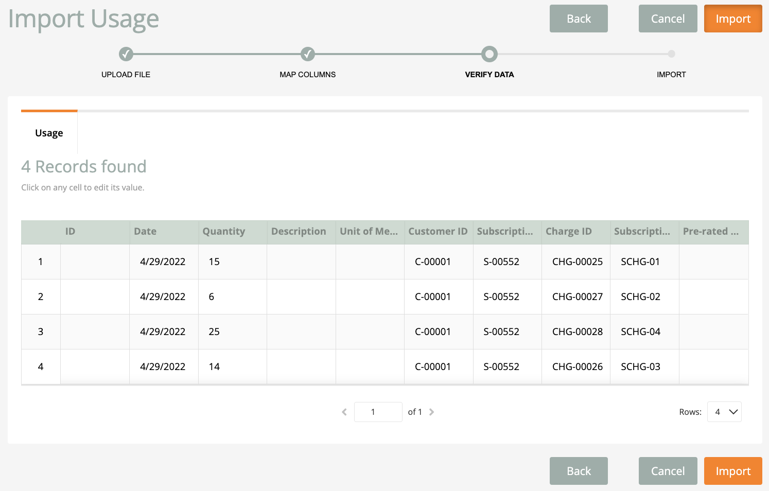The image size is (769, 491).
Task: Click the top Back button
Action: coord(579,19)
